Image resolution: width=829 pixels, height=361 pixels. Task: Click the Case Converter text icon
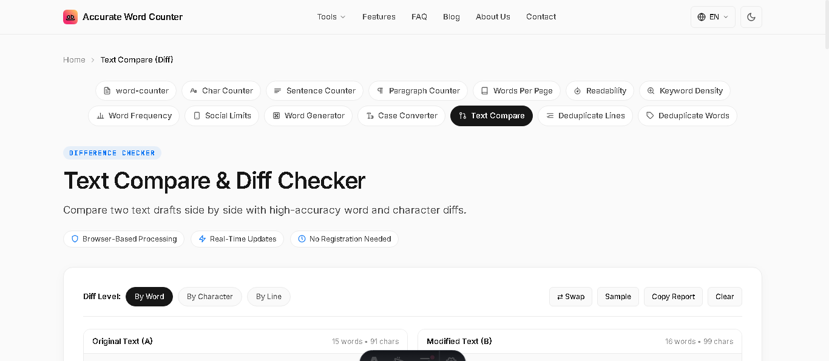pyautogui.click(x=370, y=116)
